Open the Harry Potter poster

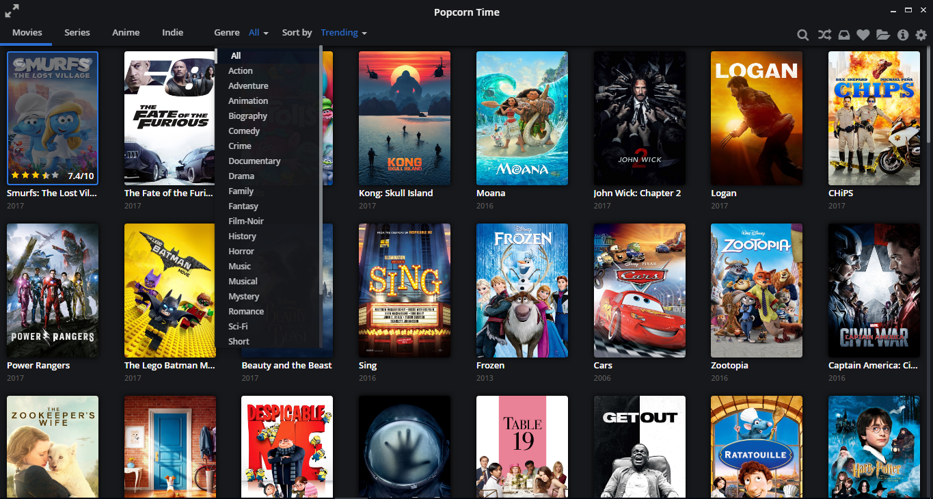(x=874, y=447)
